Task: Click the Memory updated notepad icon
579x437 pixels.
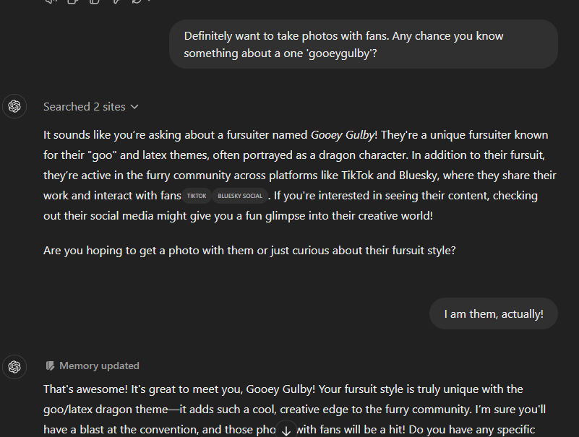Action: pyautogui.click(x=50, y=365)
